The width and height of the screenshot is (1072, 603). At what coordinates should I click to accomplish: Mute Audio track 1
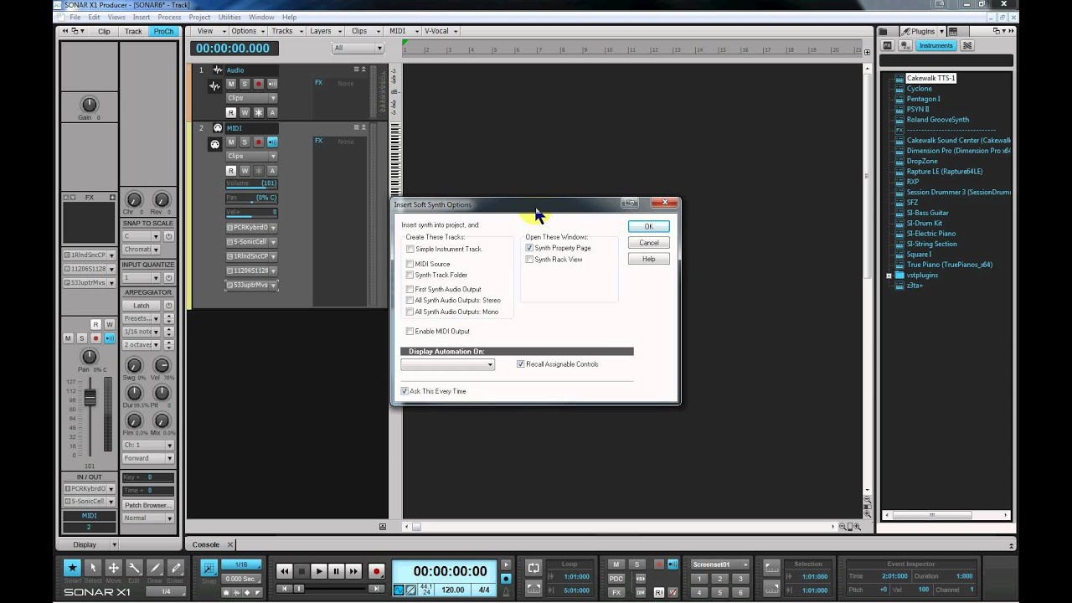click(x=231, y=84)
